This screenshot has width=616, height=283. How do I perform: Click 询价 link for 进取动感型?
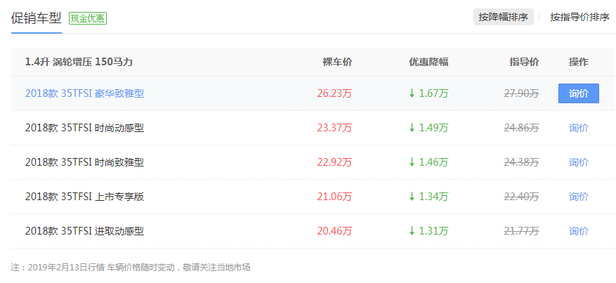tap(579, 231)
